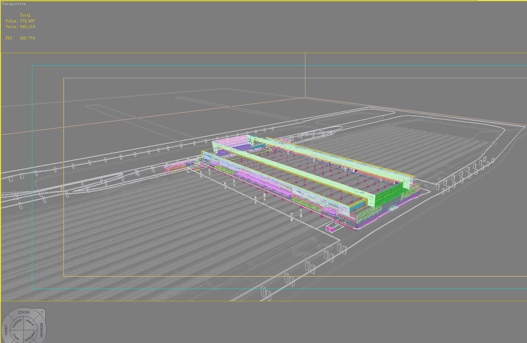Select the UP/DOWN wedge on the steering wheel

point(30,337)
